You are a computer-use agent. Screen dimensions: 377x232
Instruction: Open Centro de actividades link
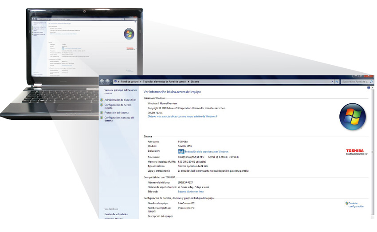[116, 214]
